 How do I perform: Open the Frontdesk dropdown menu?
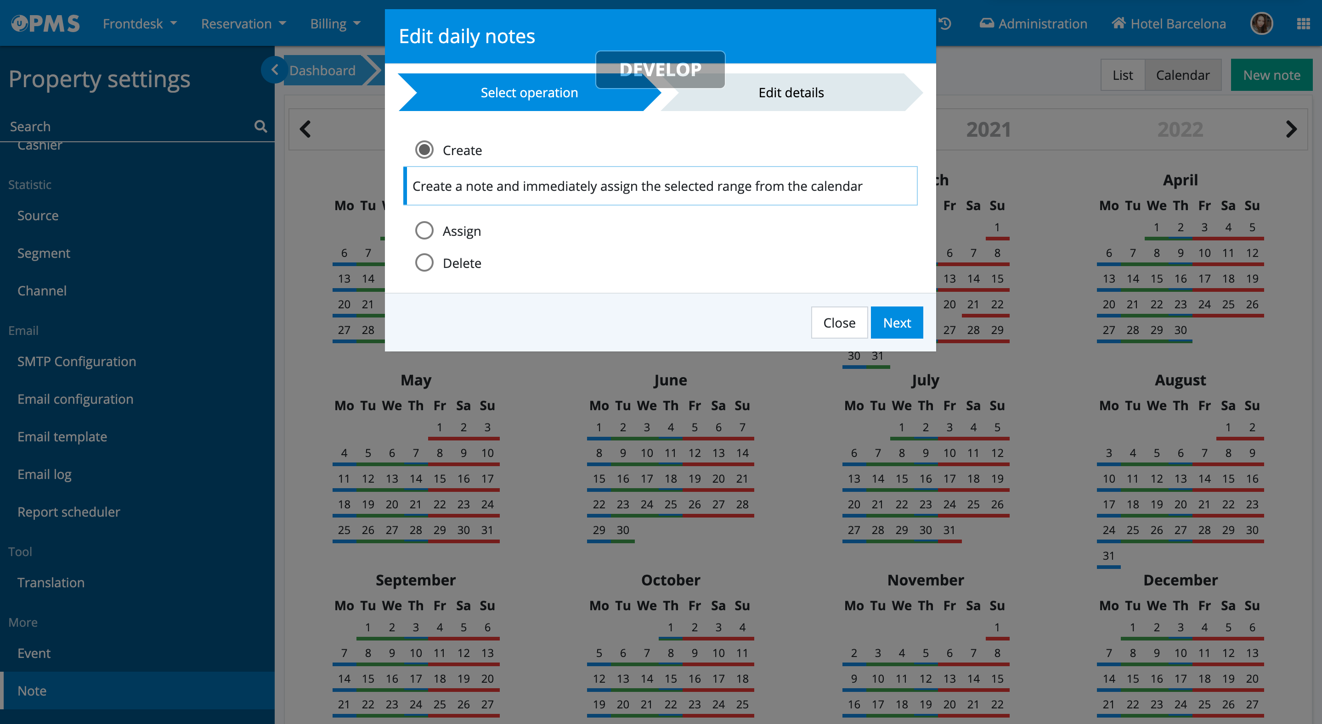tap(140, 23)
